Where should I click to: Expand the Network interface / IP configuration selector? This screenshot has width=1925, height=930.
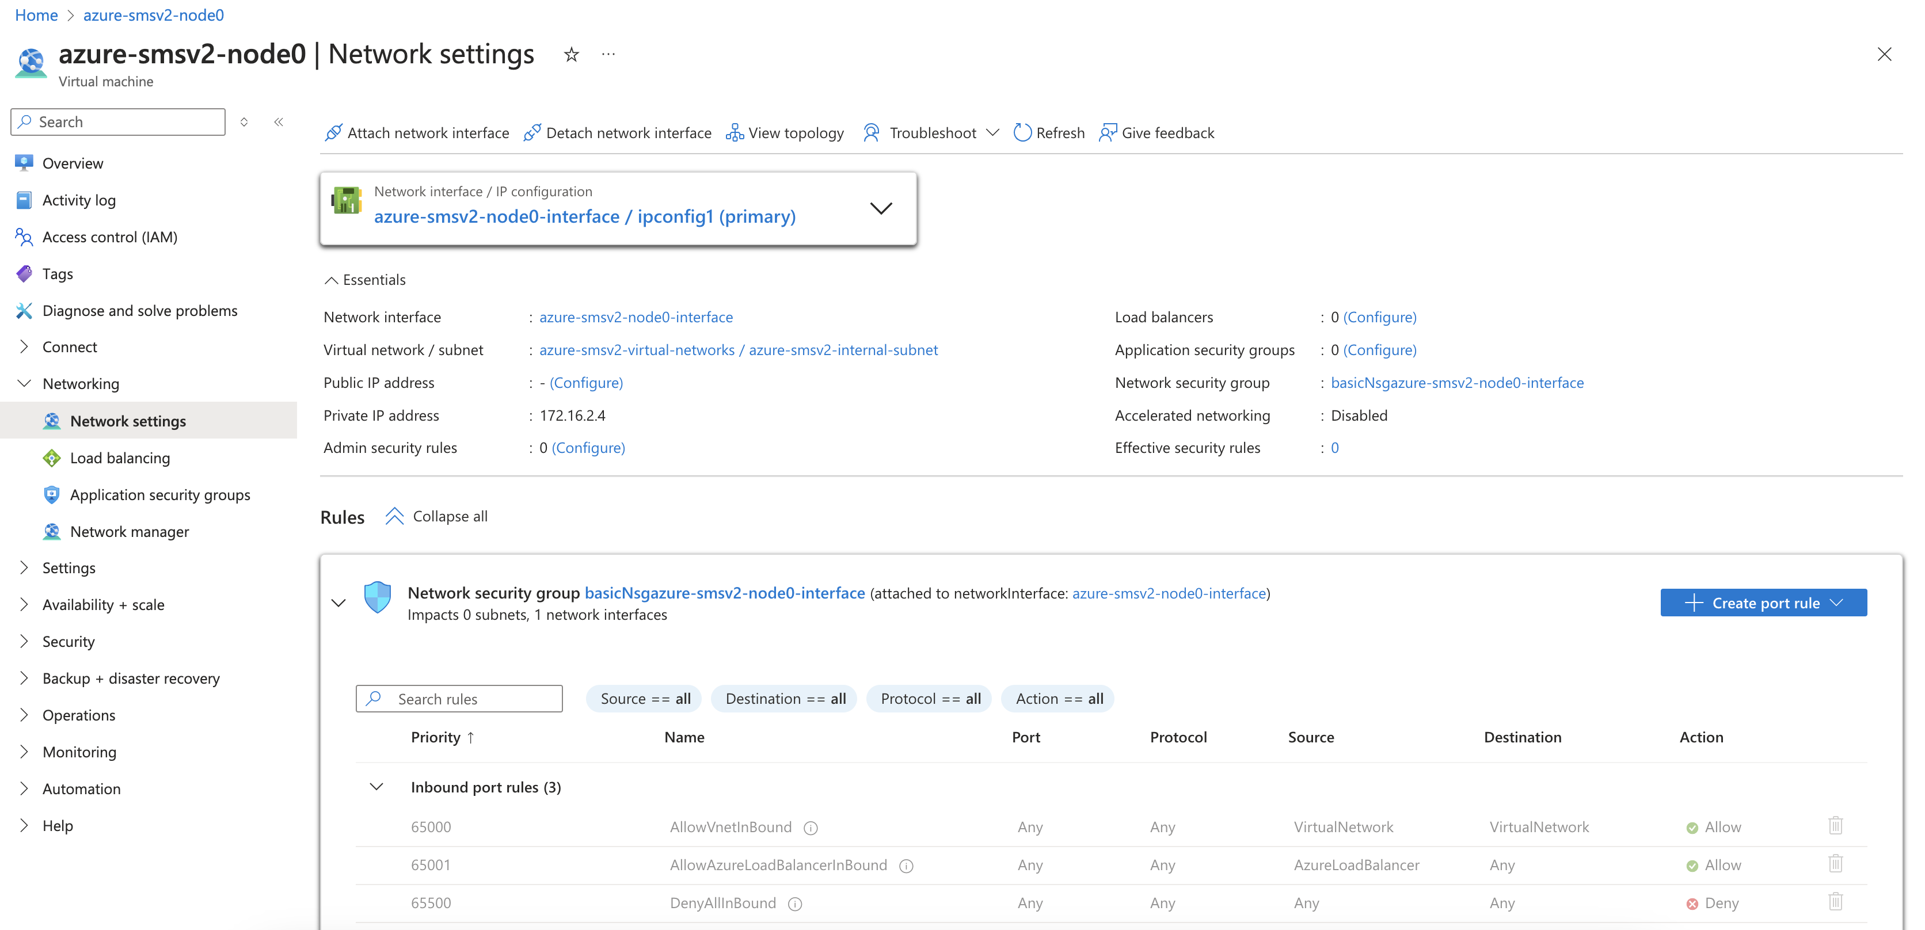[881, 208]
